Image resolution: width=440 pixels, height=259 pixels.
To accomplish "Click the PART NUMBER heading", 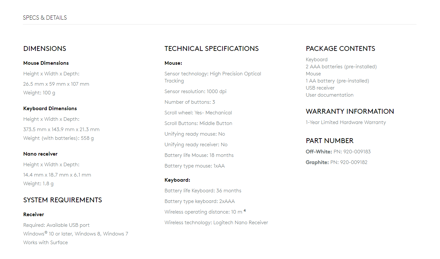I will tap(329, 141).
